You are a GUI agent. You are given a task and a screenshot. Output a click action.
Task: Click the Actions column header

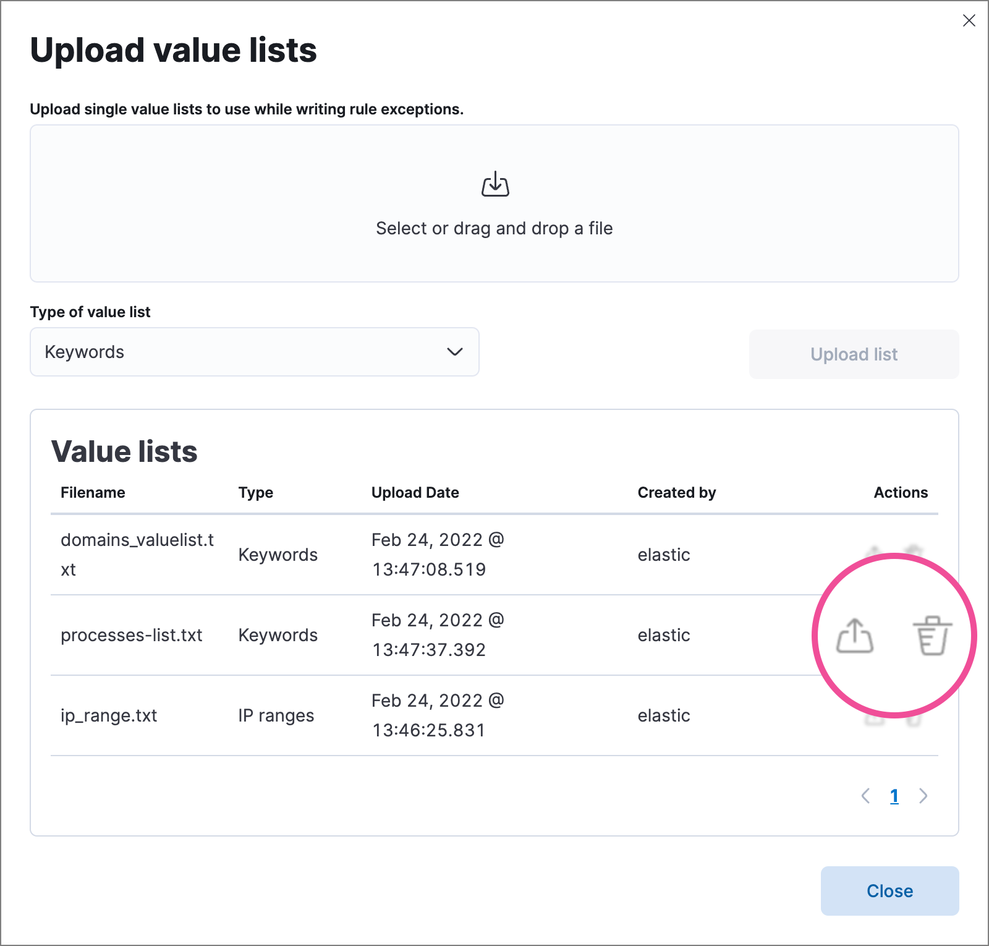[x=901, y=492]
